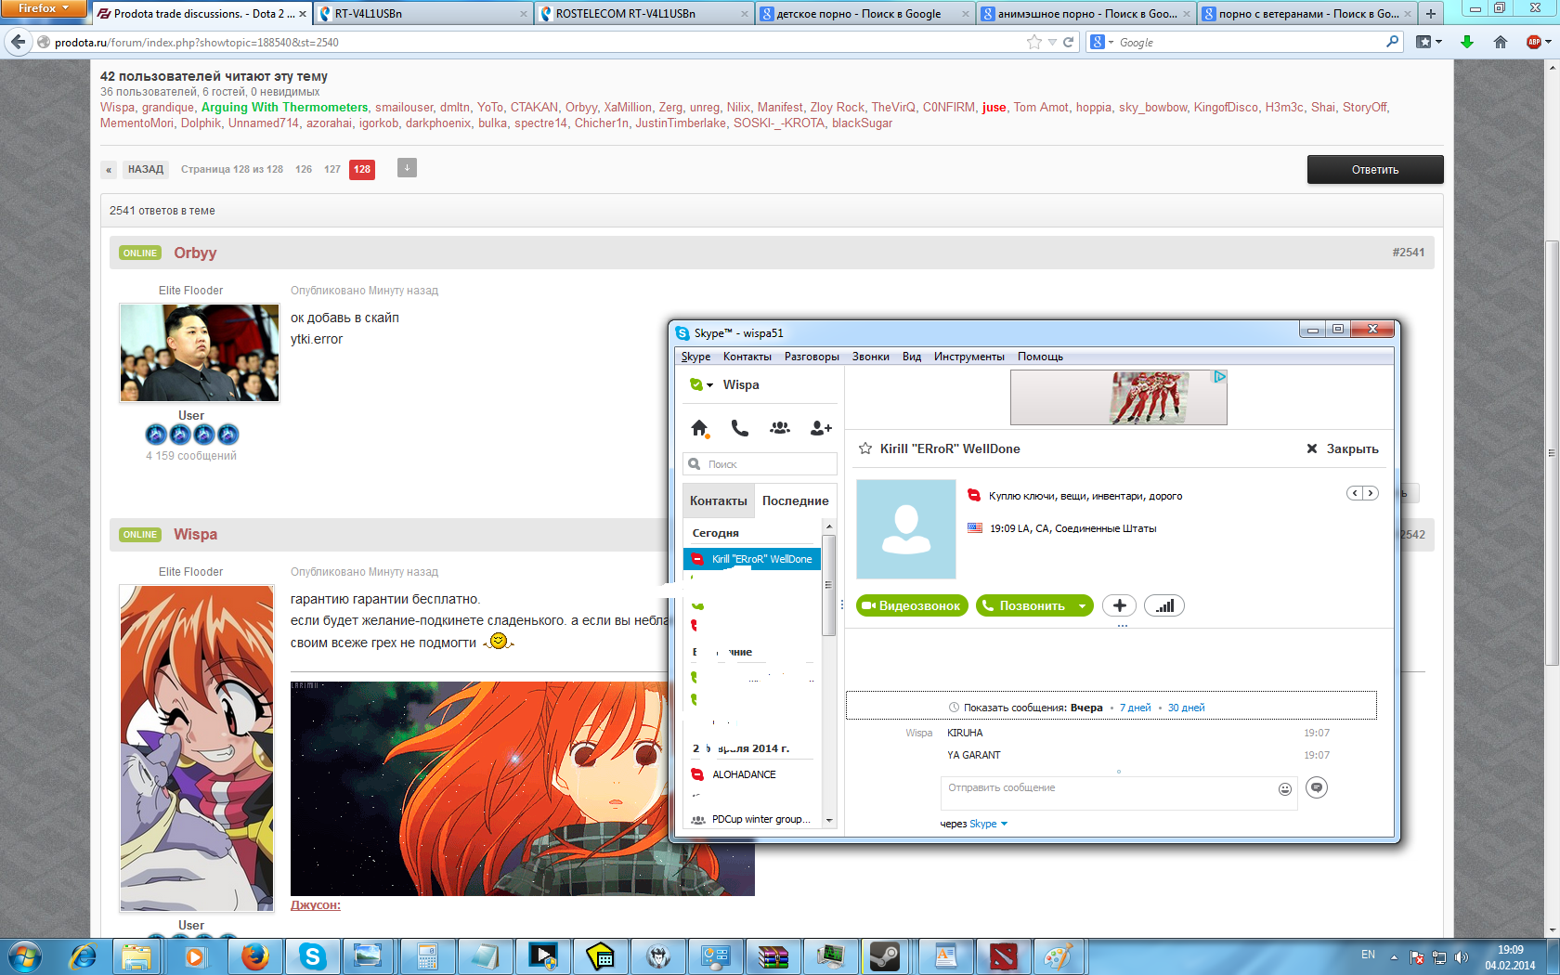The image size is (1560, 975).
Task: Click the Firefox home toolbar icon
Action: click(1501, 42)
